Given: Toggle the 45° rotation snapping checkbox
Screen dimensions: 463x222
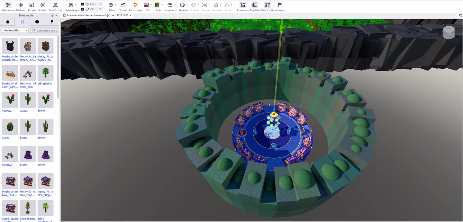Looking at the screenshot, I should click(x=83, y=9).
